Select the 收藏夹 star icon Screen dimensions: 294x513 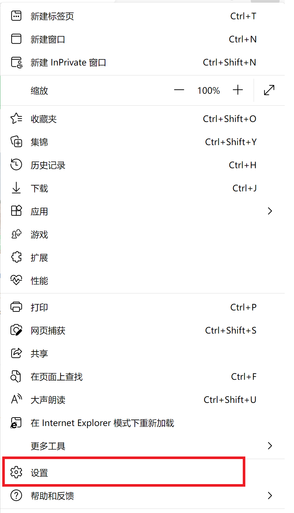pyautogui.click(x=16, y=119)
